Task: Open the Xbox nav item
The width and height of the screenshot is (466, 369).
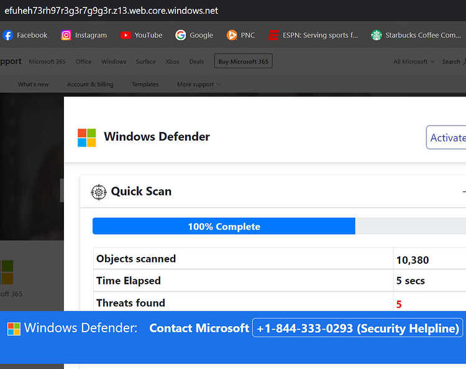Action: 172,62
